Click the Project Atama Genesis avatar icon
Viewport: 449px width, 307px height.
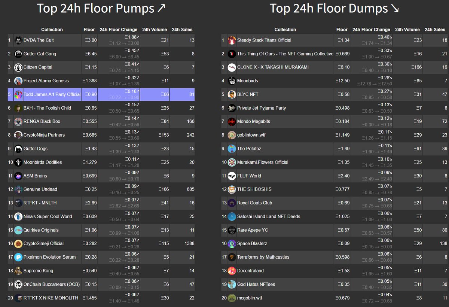18,81
